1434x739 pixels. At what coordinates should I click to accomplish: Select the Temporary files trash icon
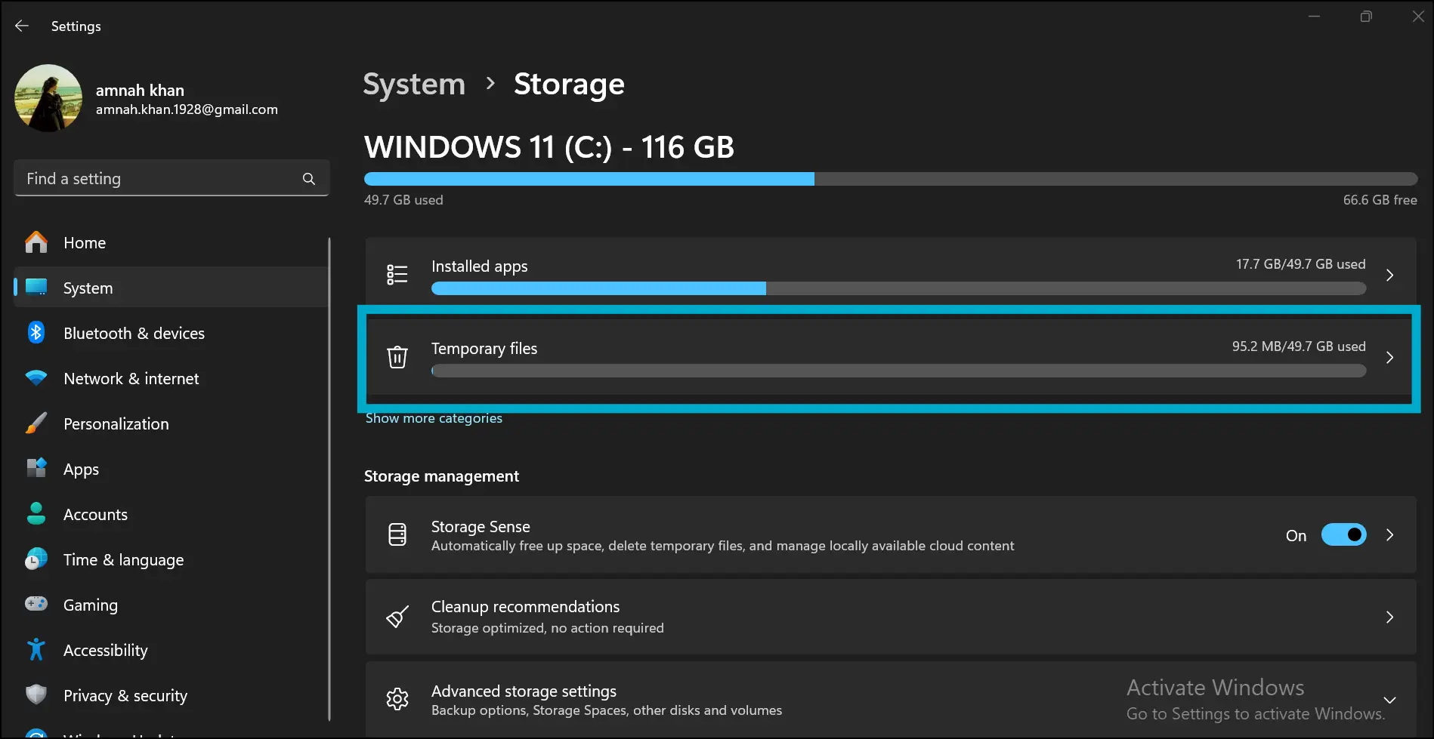click(x=397, y=358)
